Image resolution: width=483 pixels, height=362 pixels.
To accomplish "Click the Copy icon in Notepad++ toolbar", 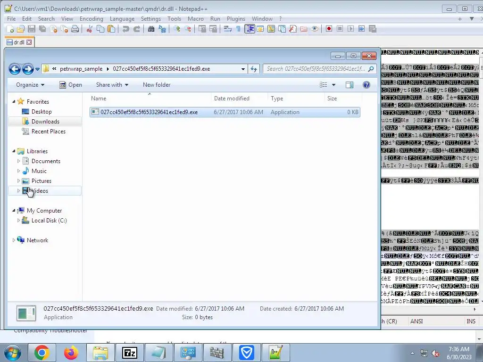I will 100,29.
